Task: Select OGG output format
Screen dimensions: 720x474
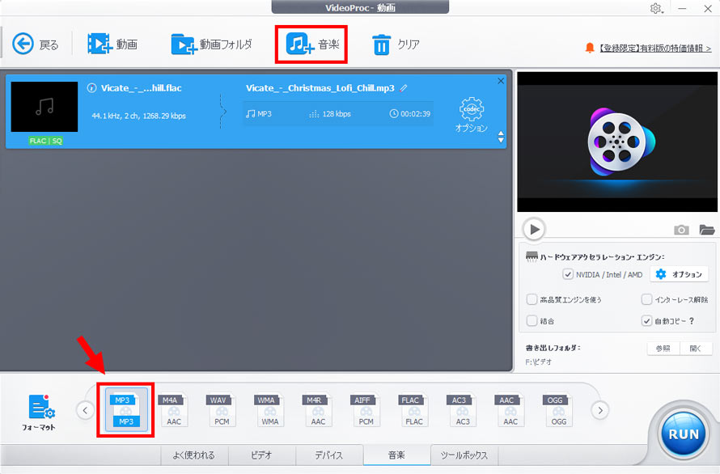Action: tap(557, 410)
